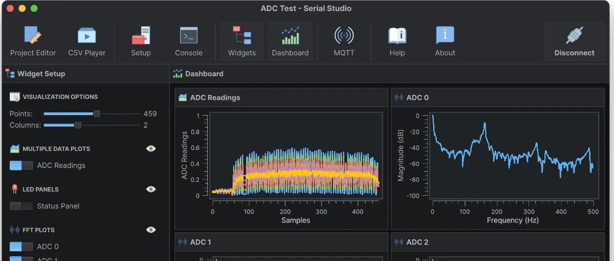Click the MULTIPLE DATA PLOTS heading
Image resolution: width=614 pixels, height=261 pixels.
[x=56, y=149]
